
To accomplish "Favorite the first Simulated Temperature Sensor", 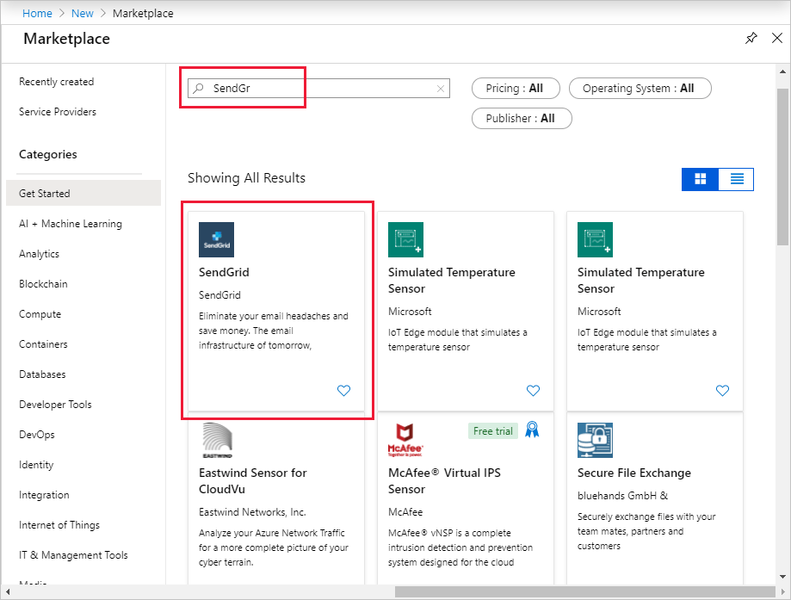I will click(534, 391).
